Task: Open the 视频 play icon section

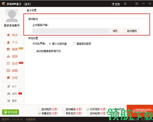Action: pyautogui.click(x=12, y=70)
